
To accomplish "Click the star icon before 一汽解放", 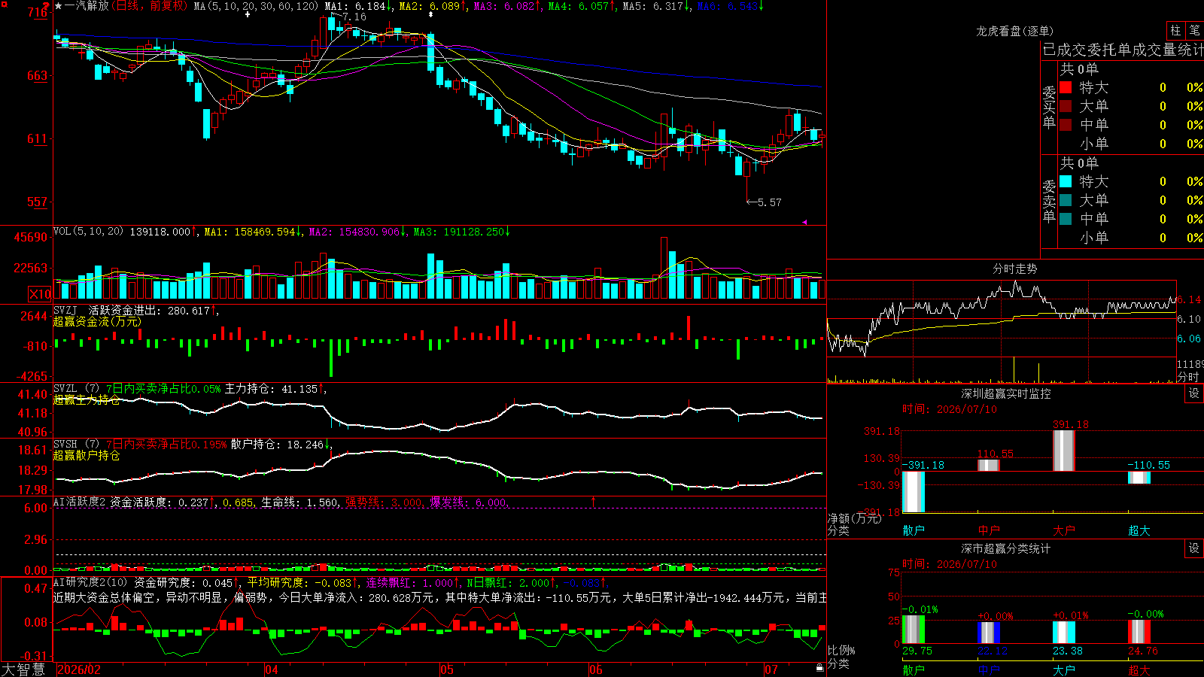I will click(x=59, y=6).
